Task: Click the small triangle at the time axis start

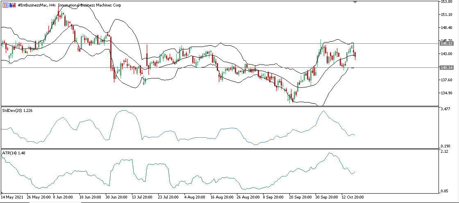Action: point(1,192)
